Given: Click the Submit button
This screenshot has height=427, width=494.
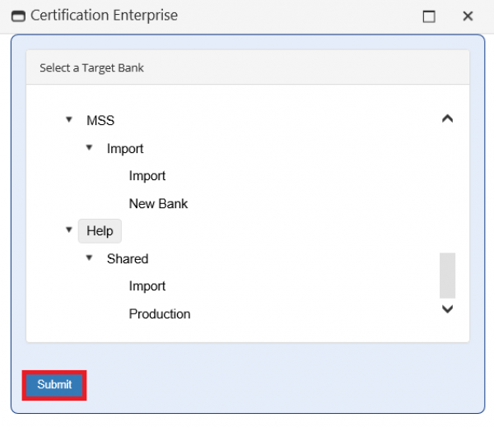Looking at the screenshot, I should point(54,385).
